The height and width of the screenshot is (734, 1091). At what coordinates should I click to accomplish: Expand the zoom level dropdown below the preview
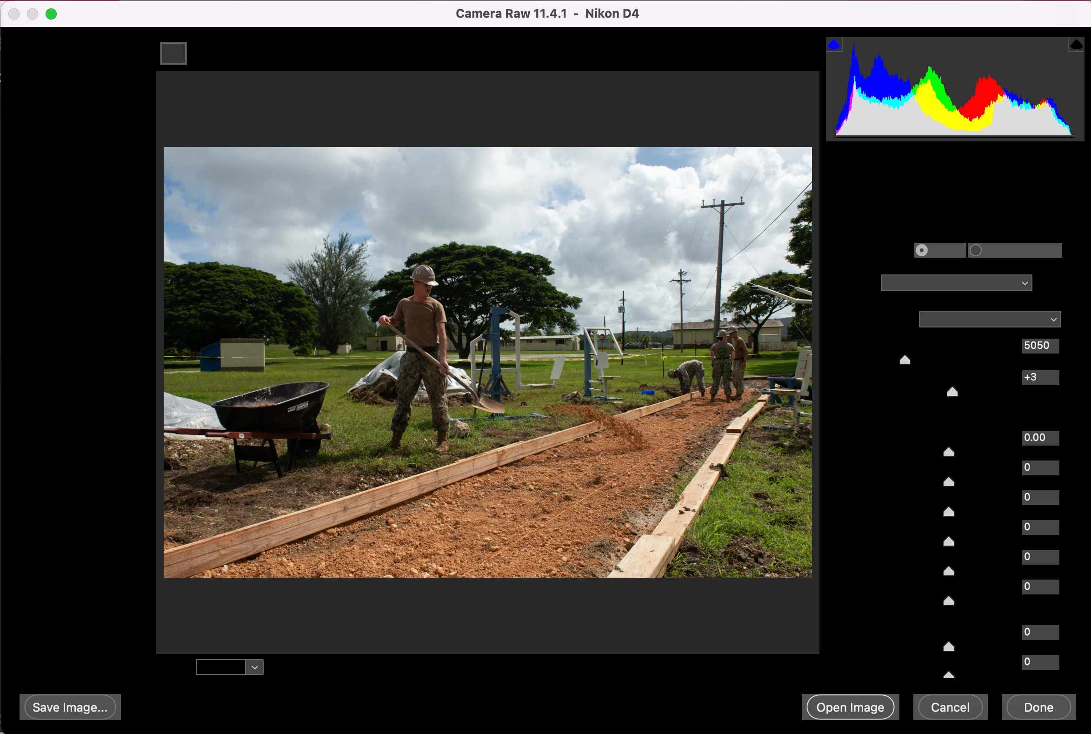255,667
